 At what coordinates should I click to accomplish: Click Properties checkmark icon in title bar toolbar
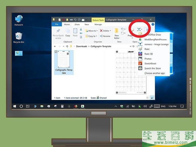[x=59, y=20]
